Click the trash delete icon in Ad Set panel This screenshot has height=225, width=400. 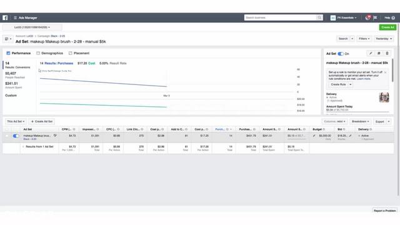coord(387,53)
